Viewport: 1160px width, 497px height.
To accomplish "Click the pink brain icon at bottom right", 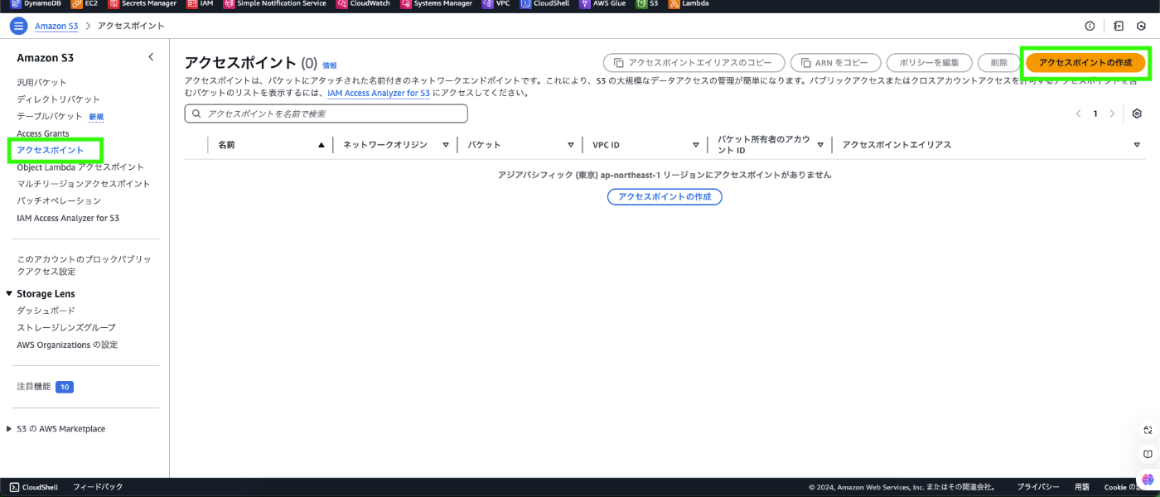I will 1148,479.
